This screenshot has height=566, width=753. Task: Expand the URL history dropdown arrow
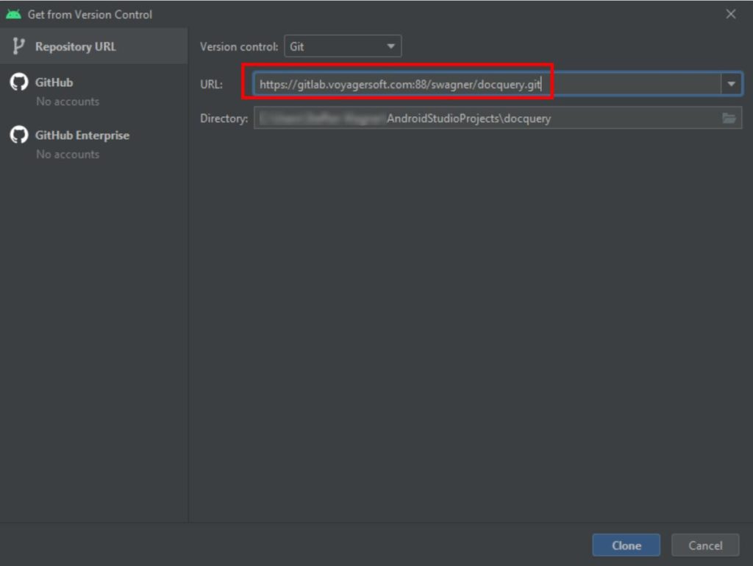[731, 85]
